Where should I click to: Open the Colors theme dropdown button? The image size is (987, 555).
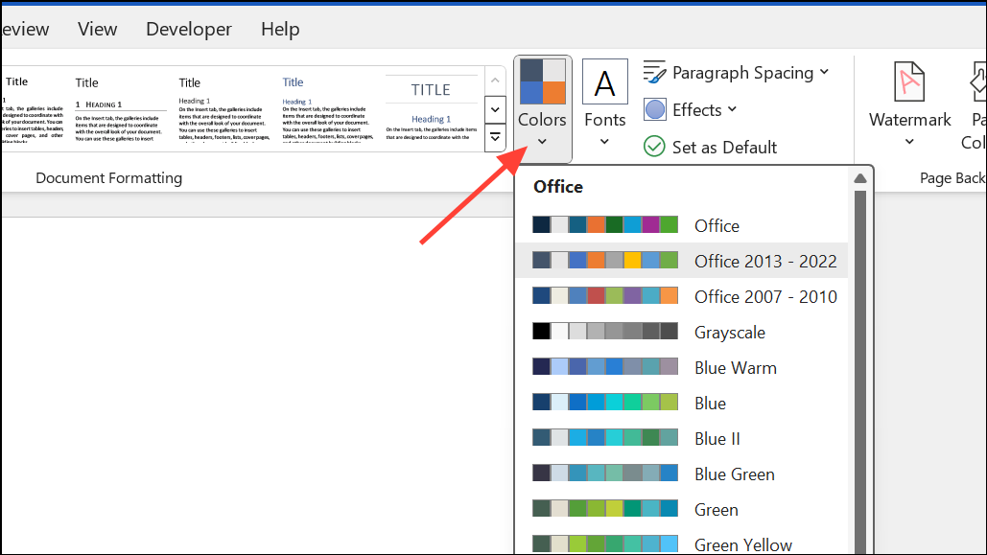pyautogui.click(x=543, y=108)
